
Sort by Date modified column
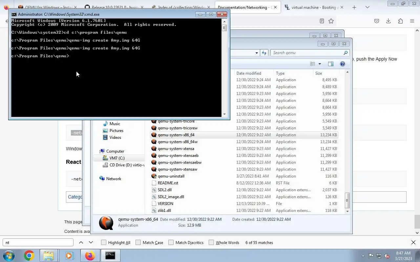point(249,73)
